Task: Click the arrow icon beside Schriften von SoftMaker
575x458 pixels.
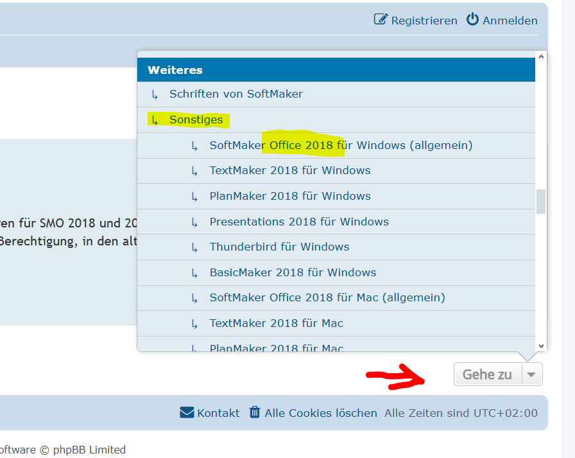Action: [x=155, y=94]
